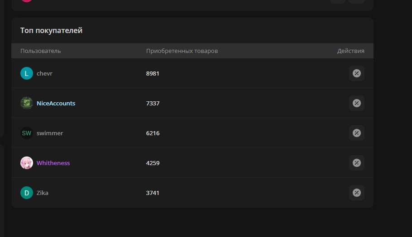
Task: Click Zika's green "D" avatar
Action: tap(27, 193)
